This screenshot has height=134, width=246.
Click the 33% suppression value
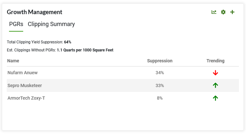coord(160,85)
